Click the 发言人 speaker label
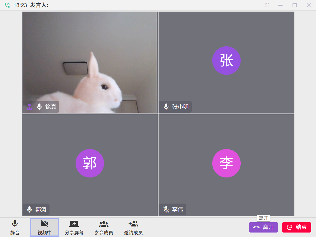Screen dimensions: 316x237 pyautogui.click(x=39, y=5)
